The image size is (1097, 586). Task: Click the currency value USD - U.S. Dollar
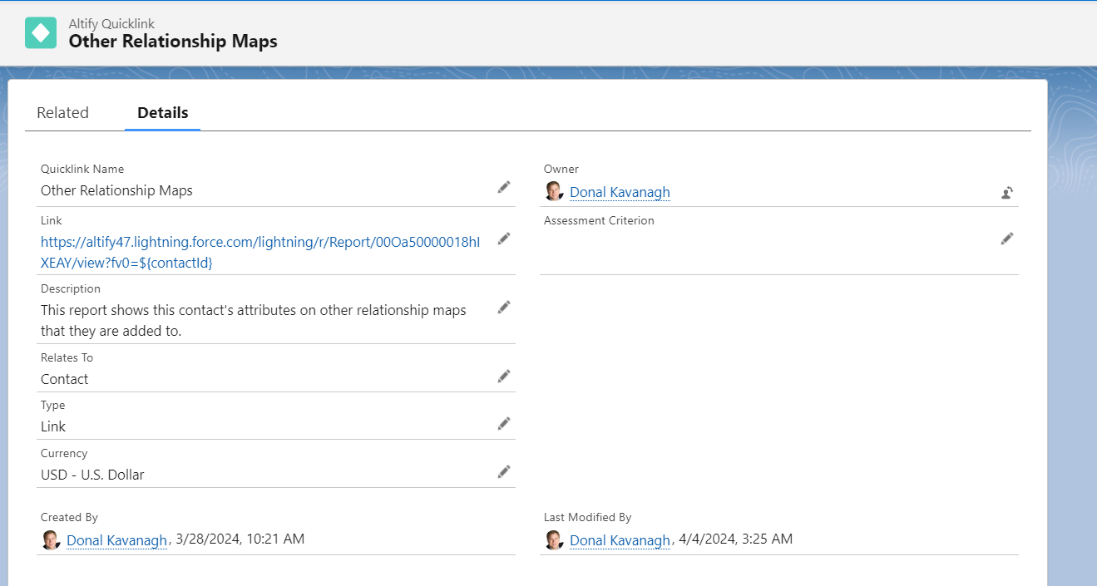pyautogui.click(x=92, y=475)
